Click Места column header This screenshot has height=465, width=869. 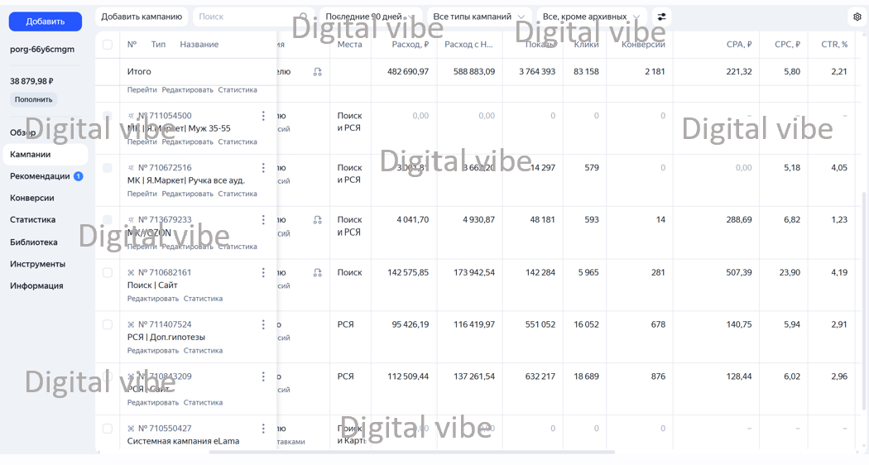point(350,45)
